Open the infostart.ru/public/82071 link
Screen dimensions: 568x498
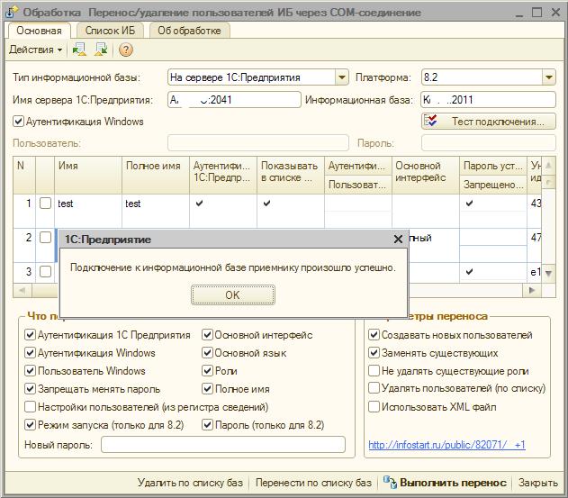446,445
